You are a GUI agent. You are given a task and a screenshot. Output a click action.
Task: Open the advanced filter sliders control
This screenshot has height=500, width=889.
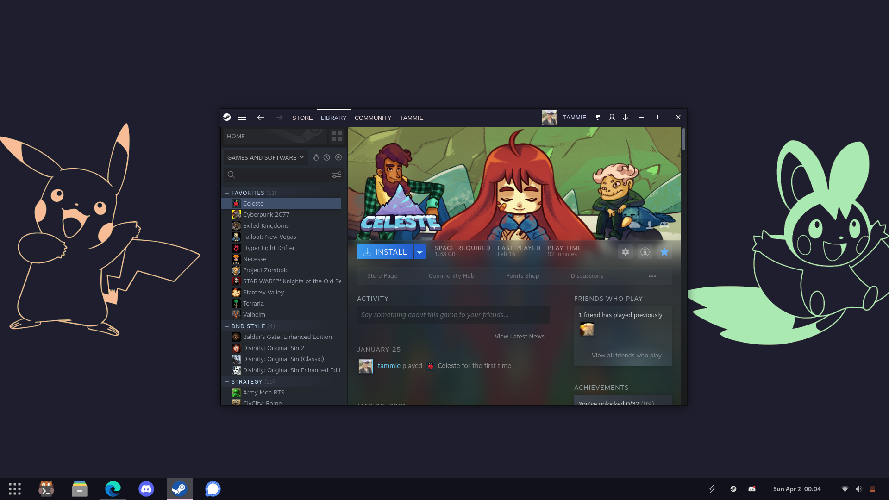(x=336, y=175)
